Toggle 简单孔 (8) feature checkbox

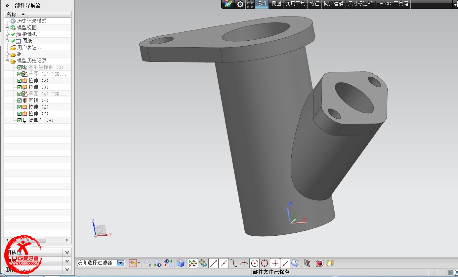[20, 120]
